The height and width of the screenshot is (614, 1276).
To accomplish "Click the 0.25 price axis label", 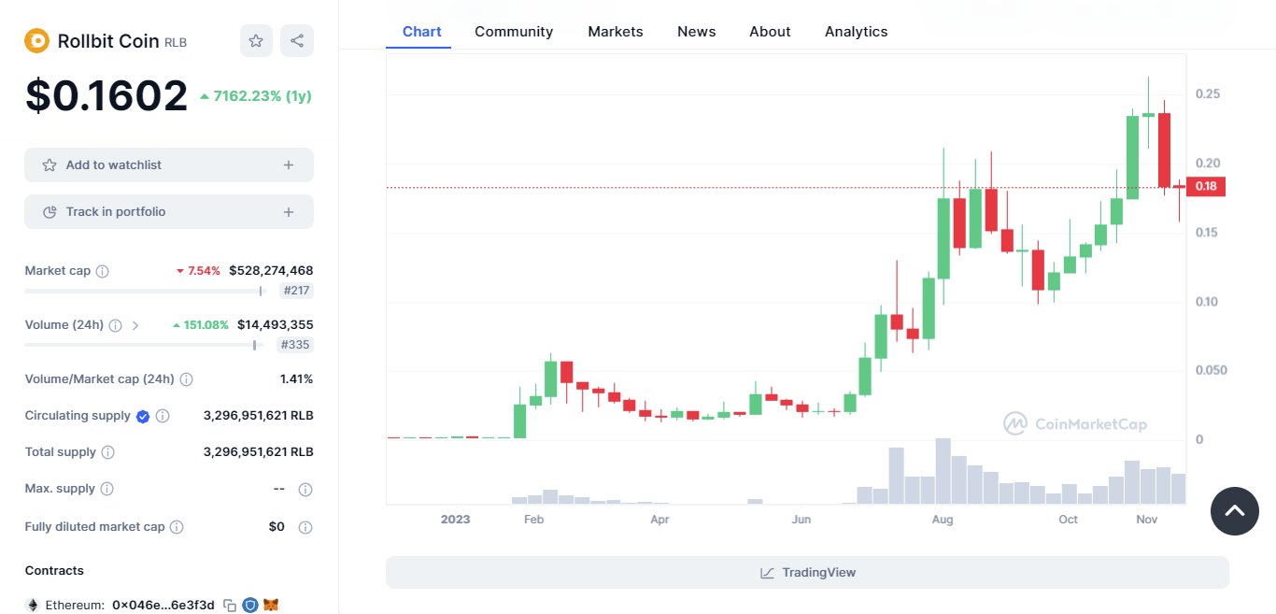I will (x=1207, y=94).
